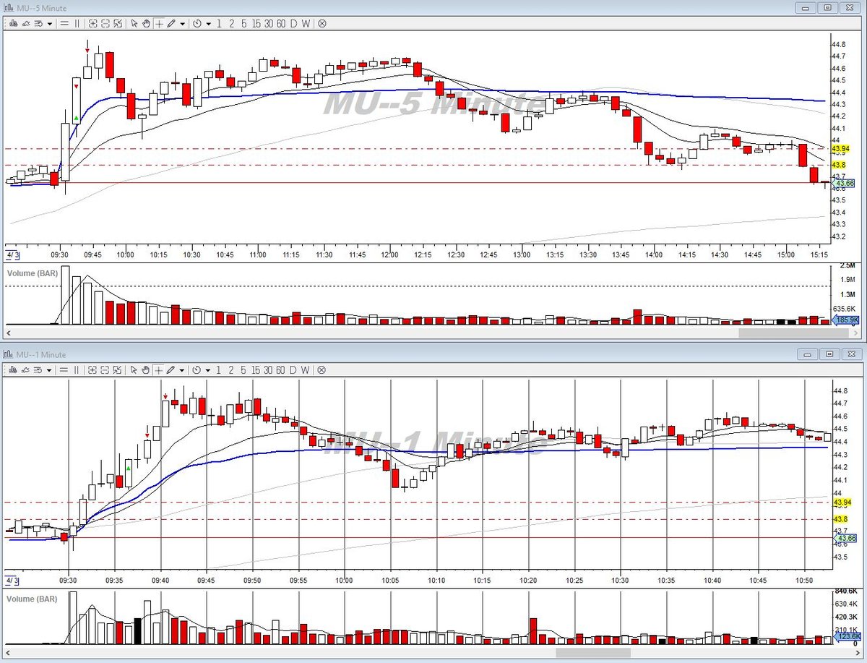The height and width of the screenshot is (663, 867).
Task: Click the 43.94 price marker in MU--5 Minute chart
Action: pyautogui.click(x=840, y=148)
